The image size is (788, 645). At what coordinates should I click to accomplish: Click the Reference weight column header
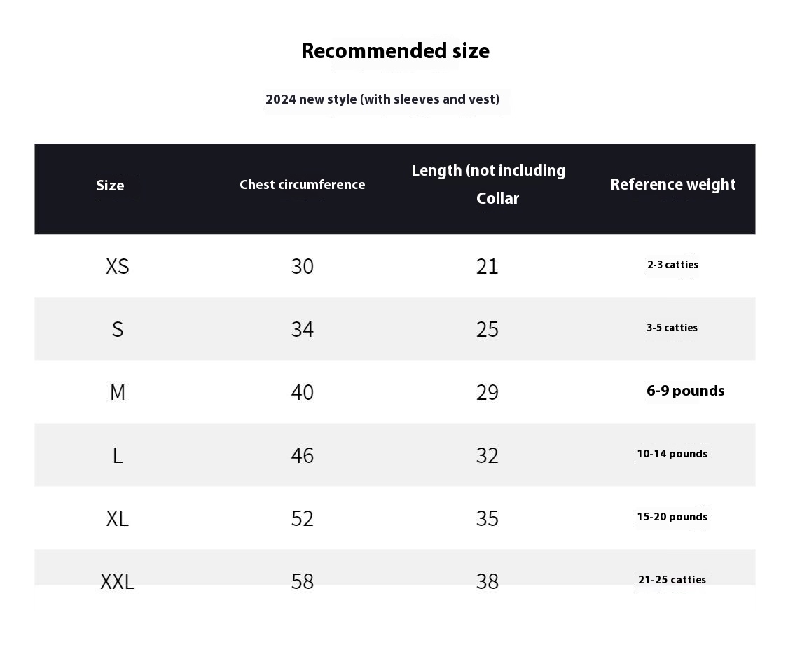pyautogui.click(x=673, y=185)
